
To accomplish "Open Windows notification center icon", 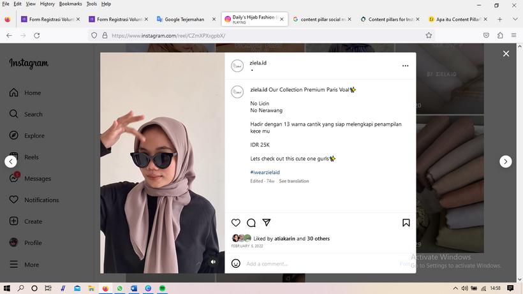I will (510, 288).
